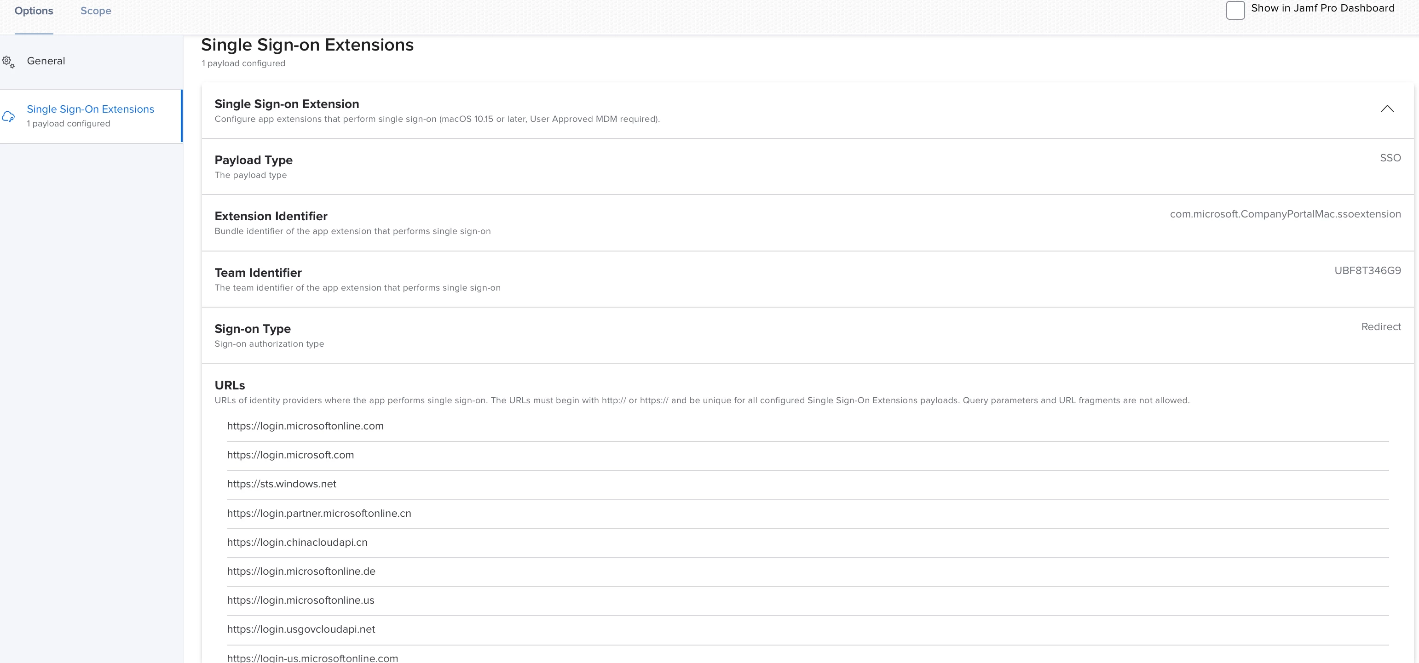Click the com.microsoft.CompanyPortalMac.ssoextension identifier
Viewport: 1419px width, 663px height.
[x=1285, y=214]
